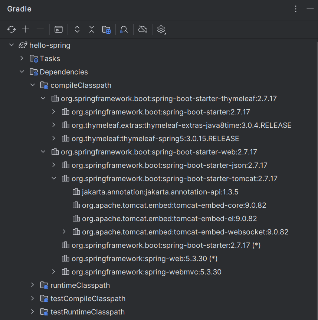318x320 pixels.
Task: Select runtimeClasspath row
Action: (158, 285)
